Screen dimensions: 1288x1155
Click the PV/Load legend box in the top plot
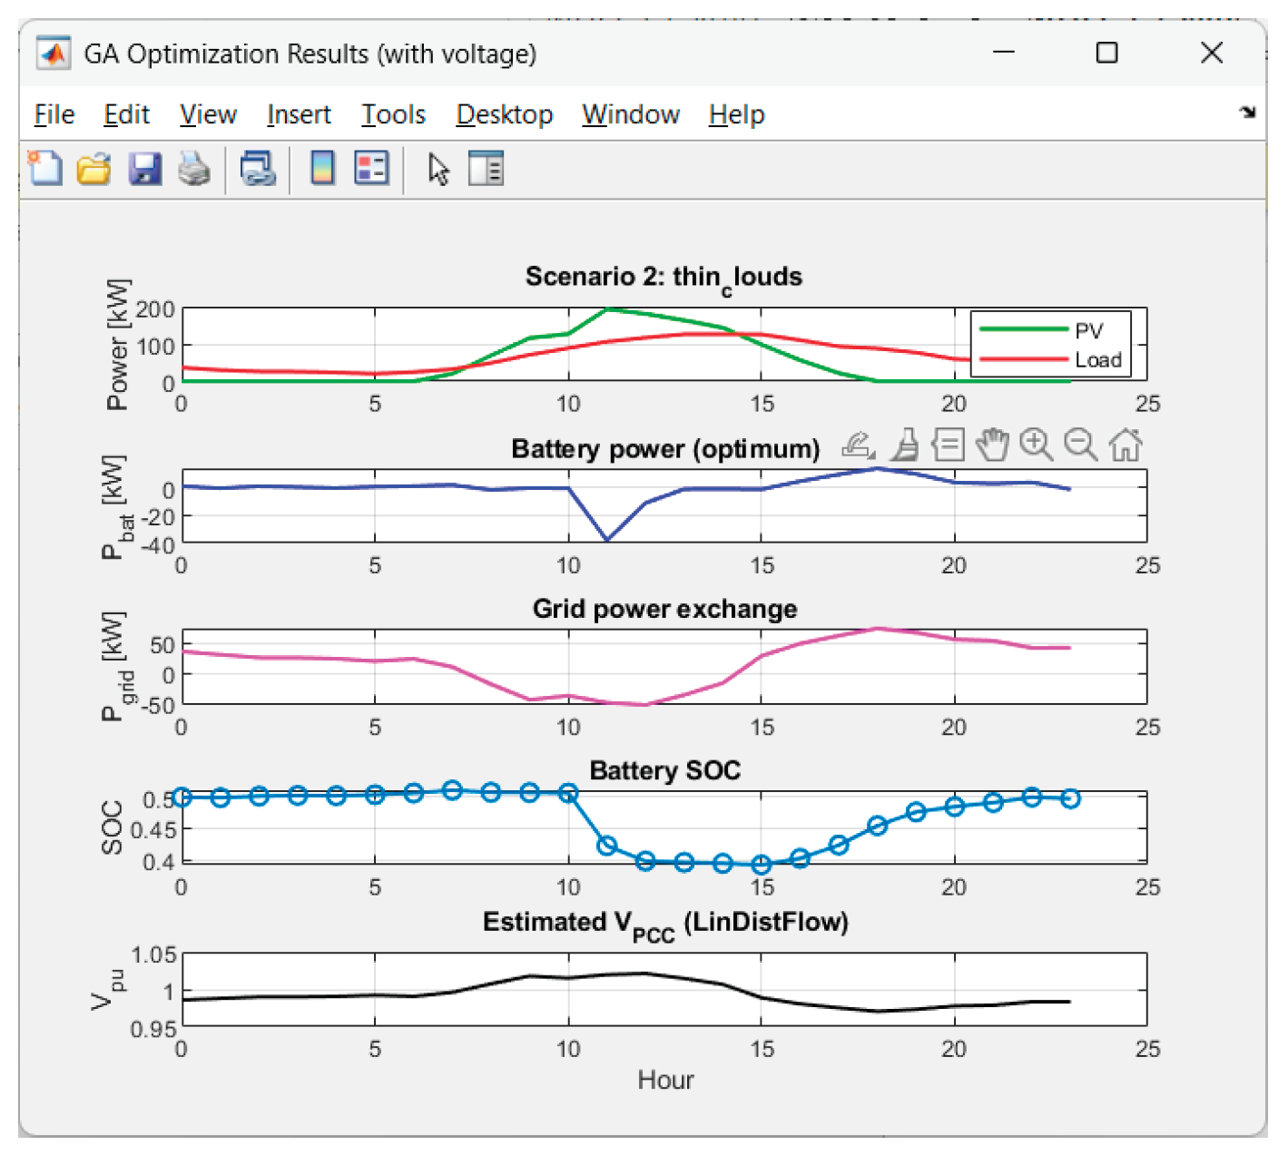tap(1050, 345)
